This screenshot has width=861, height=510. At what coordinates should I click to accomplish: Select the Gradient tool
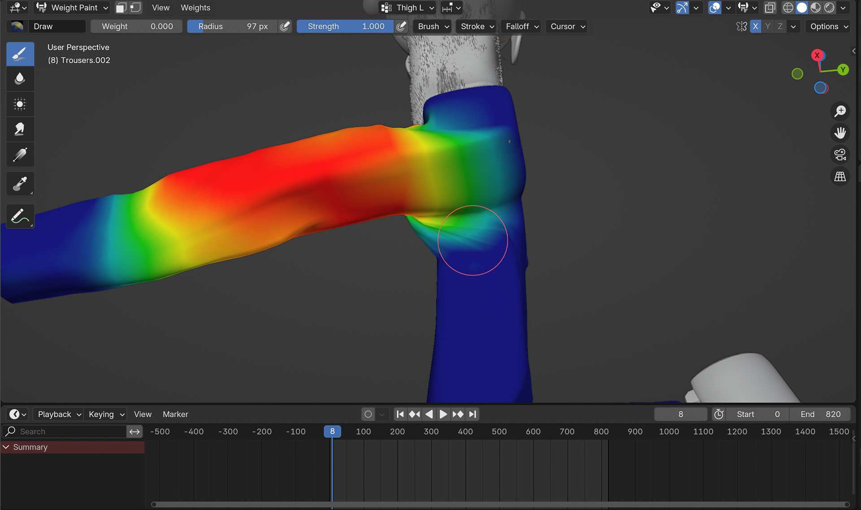[20, 155]
